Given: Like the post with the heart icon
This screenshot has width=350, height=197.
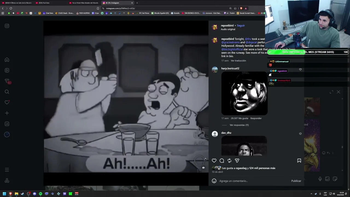Looking at the screenshot, I should pos(214,161).
